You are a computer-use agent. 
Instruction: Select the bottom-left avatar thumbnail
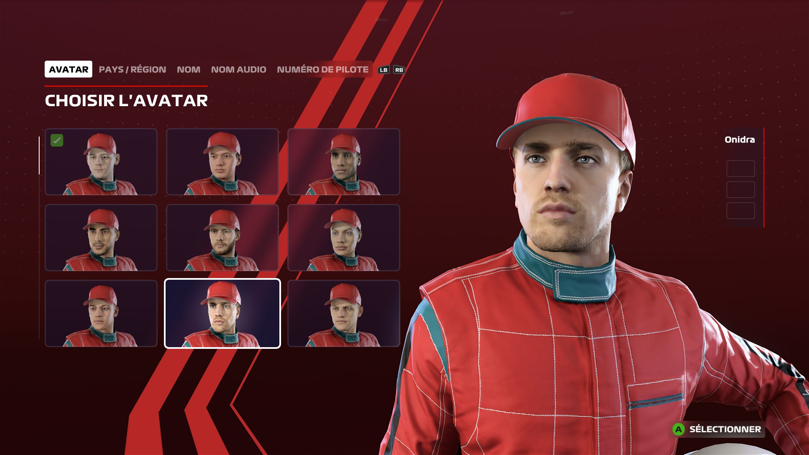click(101, 313)
